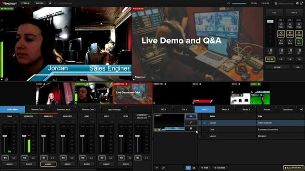305x171 pixels.
Task: Click the STREAM button in top bar
Action: coord(25,3)
